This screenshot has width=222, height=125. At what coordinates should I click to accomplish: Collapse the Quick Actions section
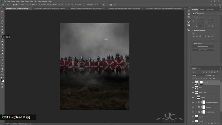pos(193,43)
